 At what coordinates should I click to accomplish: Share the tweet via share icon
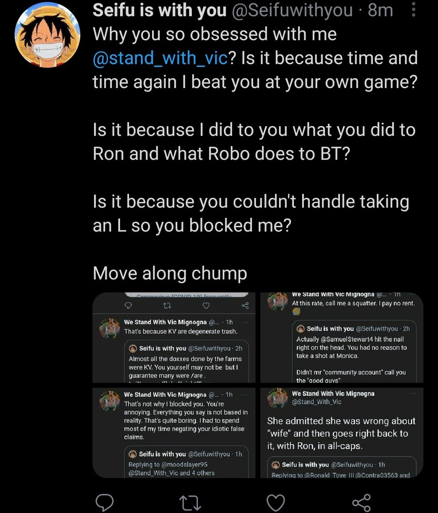[x=362, y=502]
